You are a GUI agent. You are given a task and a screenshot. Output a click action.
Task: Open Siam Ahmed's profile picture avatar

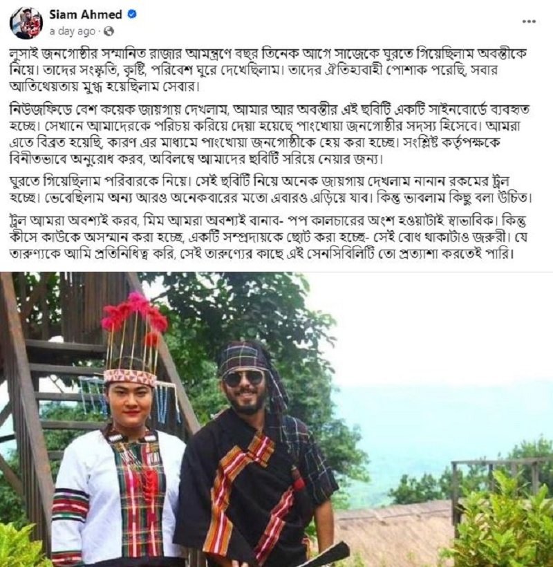click(26, 23)
